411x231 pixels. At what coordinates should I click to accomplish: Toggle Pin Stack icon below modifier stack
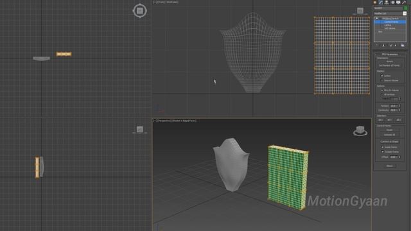377,46
